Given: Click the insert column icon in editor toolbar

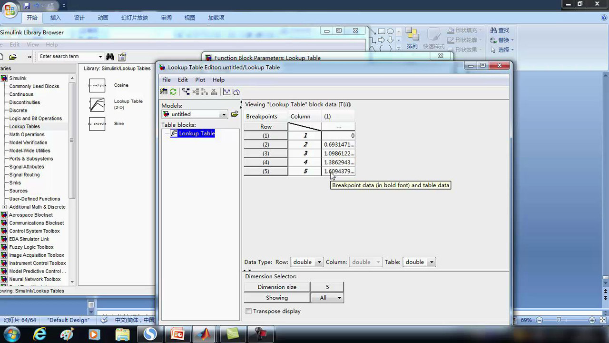Looking at the screenshot, I should 205,92.
